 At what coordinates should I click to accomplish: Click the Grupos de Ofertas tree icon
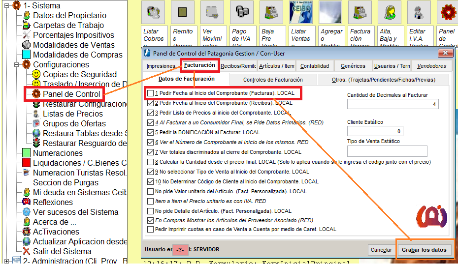click(x=36, y=123)
